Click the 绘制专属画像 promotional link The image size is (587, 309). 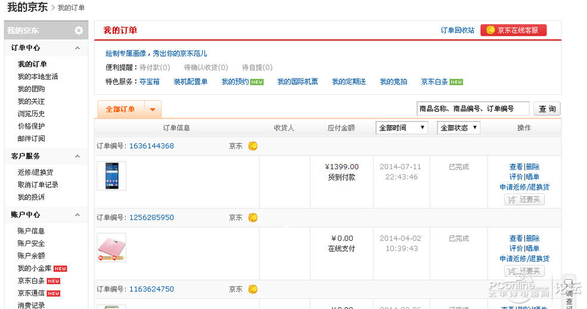click(156, 54)
